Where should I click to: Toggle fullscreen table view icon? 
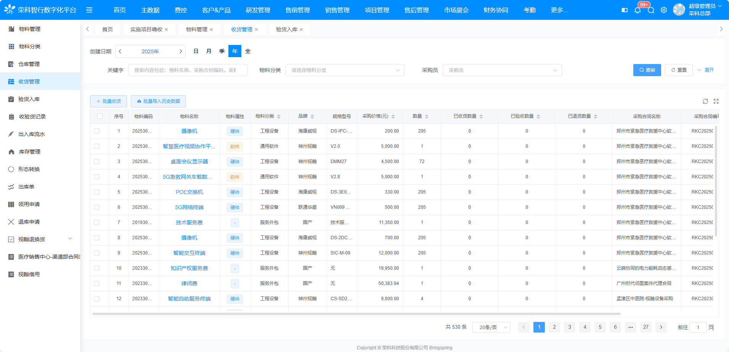[716, 101]
